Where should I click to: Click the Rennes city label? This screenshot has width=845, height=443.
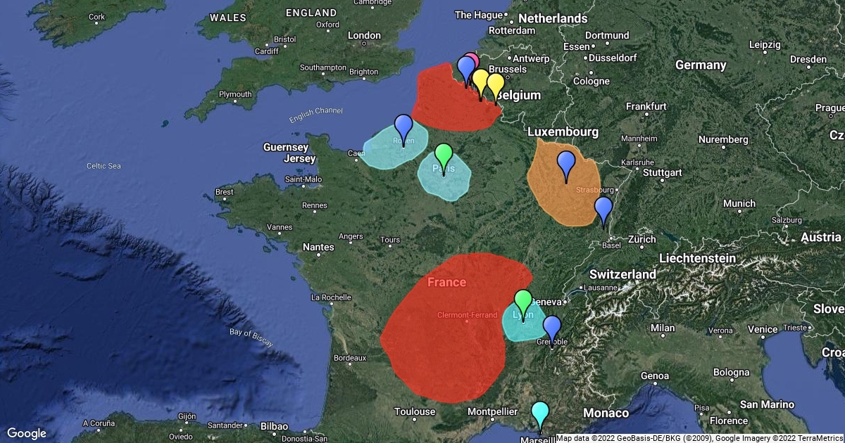click(315, 205)
